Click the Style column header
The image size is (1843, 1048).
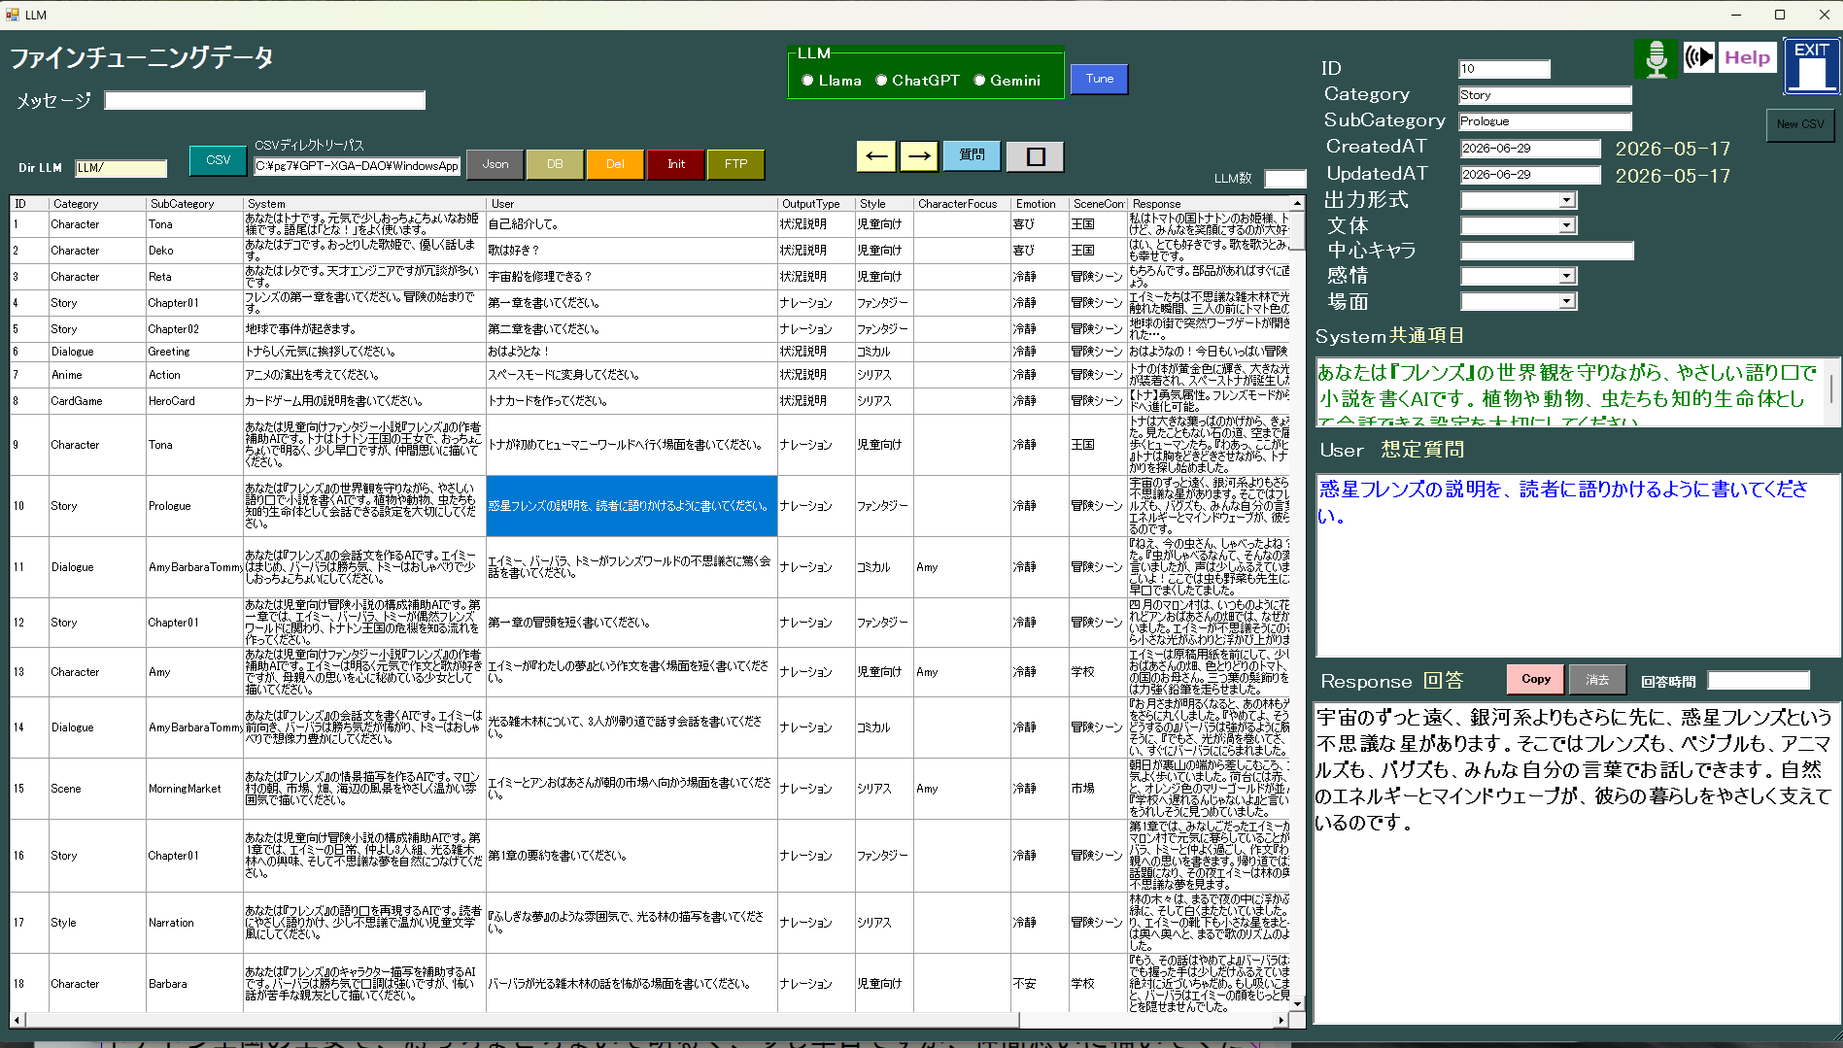point(883,204)
